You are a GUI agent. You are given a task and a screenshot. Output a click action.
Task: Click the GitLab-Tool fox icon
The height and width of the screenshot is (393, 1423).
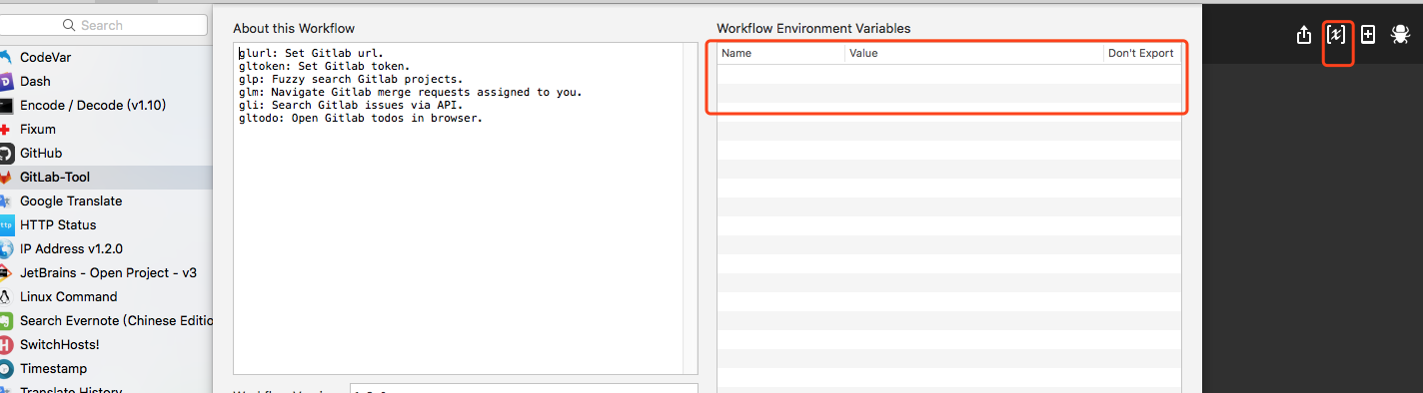pyautogui.click(x=5, y=177)
